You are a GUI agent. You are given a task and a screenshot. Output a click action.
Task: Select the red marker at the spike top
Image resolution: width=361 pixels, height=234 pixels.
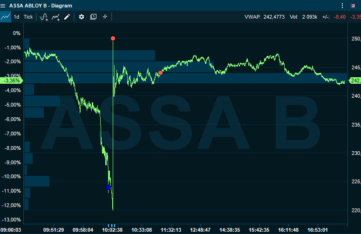113,39
